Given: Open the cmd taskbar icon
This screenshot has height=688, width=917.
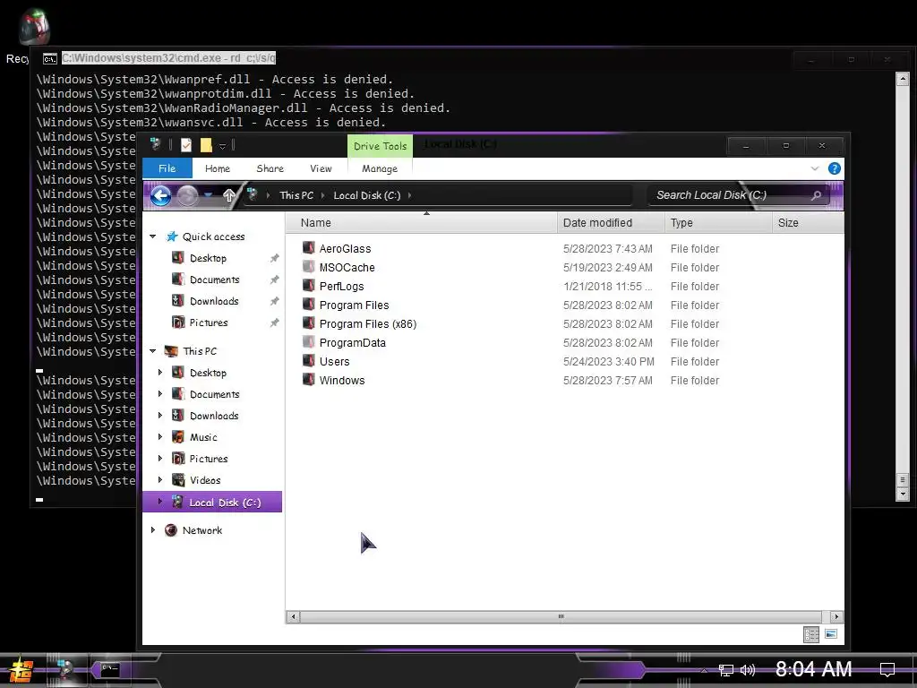Looking at the screenshot, I should point(109,668).
